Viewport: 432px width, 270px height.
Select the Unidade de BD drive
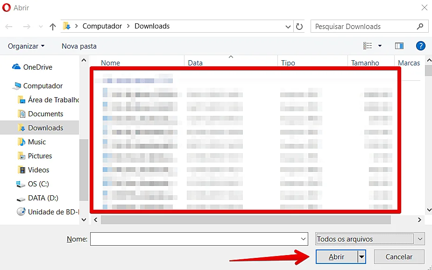(x=48, y=212)
